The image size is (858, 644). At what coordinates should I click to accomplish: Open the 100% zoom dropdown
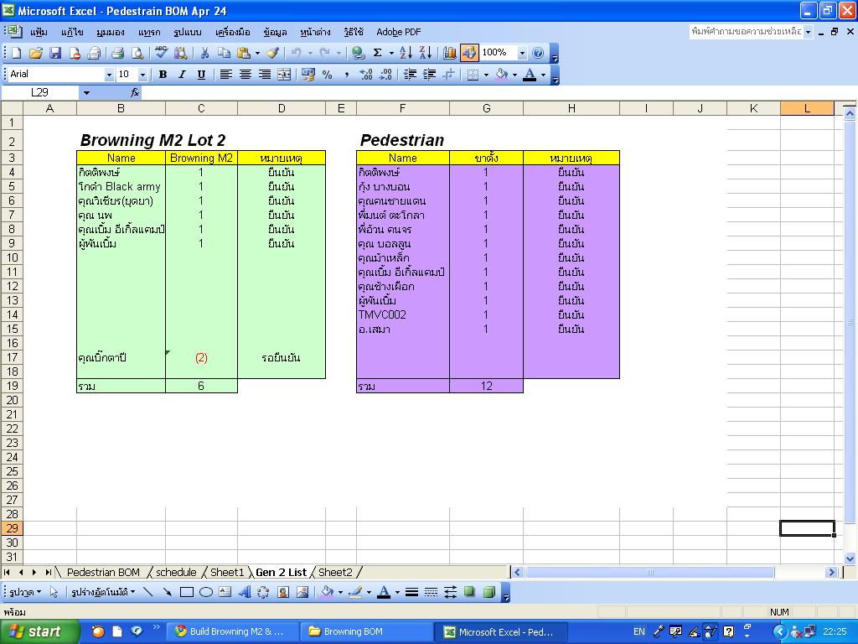click(522, 53)
